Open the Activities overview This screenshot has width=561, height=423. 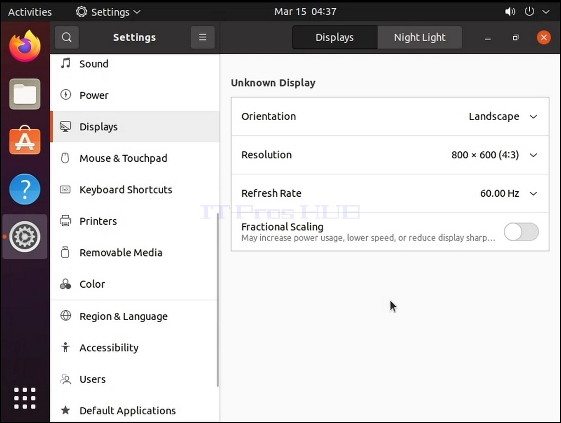[30, 12]
